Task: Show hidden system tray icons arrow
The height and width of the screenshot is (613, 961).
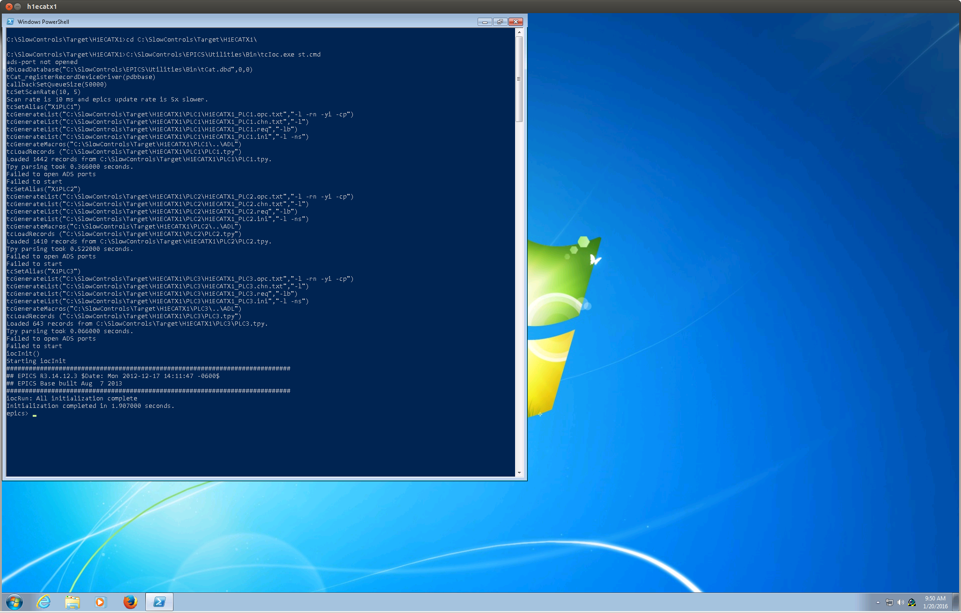Action: [x=878, y=602]
